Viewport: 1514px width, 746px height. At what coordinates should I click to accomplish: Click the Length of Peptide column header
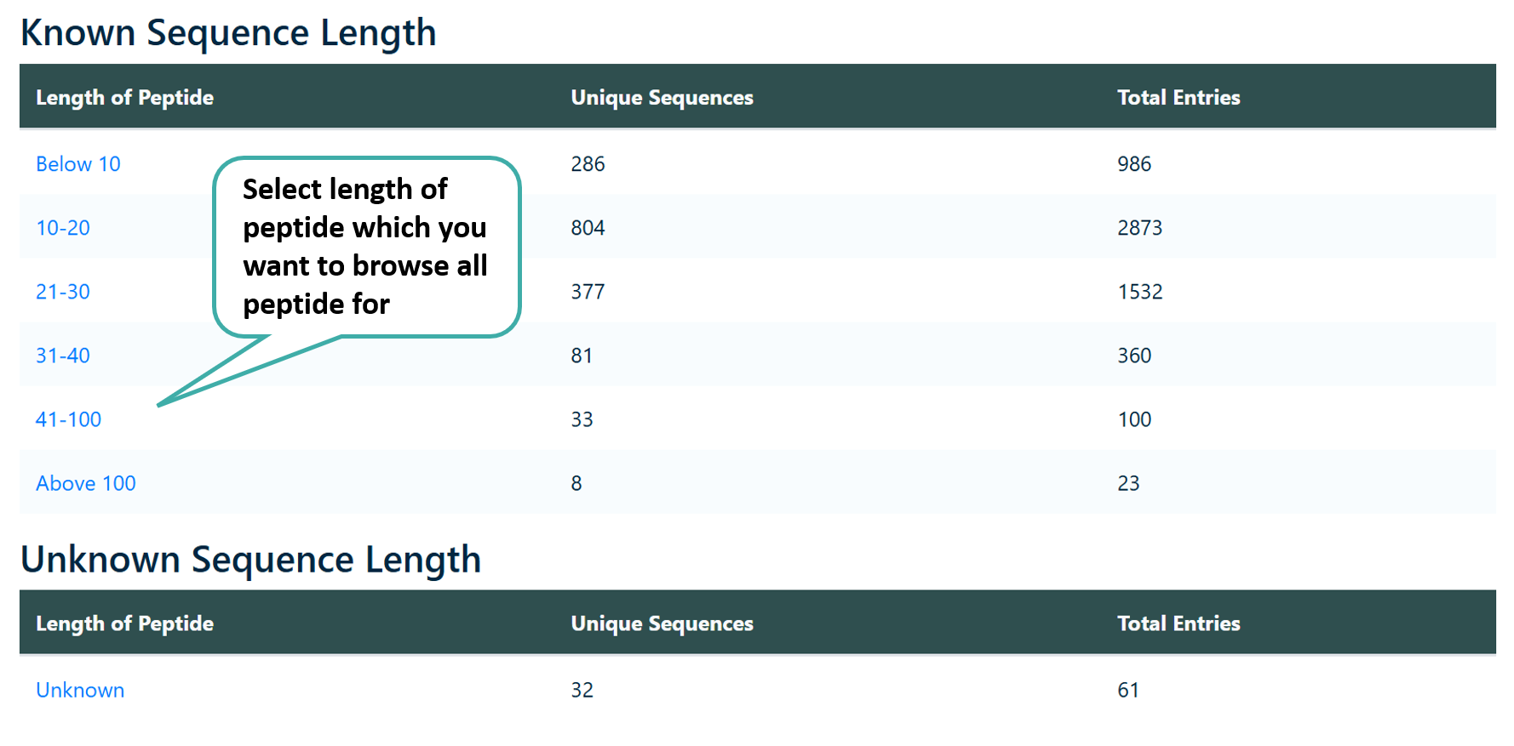[124, 96]
